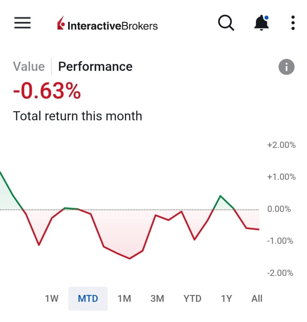This screenshot has height=322, width=307.
Task: Tap the green peak near the chart's right side
Action: [x=220, y=196]
